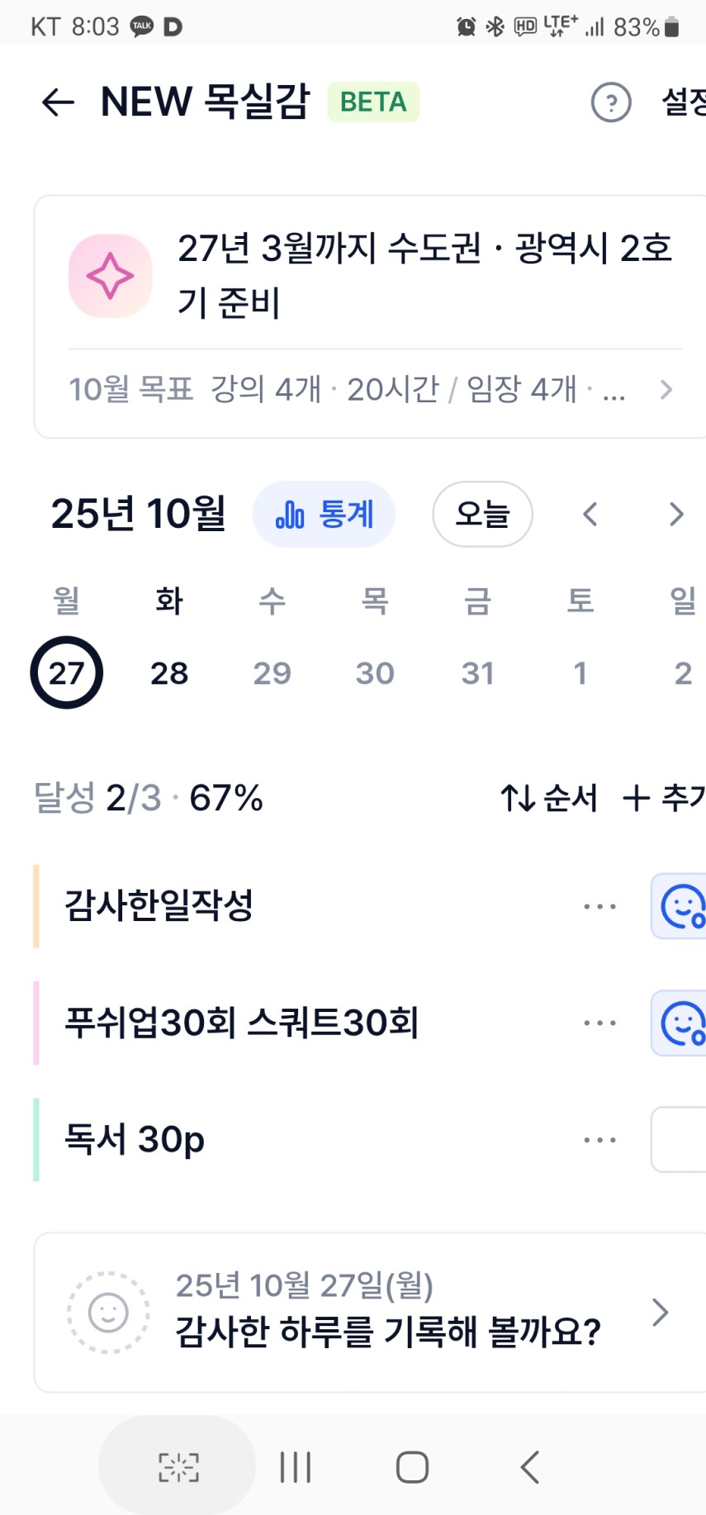Select date 28 Tuesday
706x1515 pixels.
coord(169,673)
